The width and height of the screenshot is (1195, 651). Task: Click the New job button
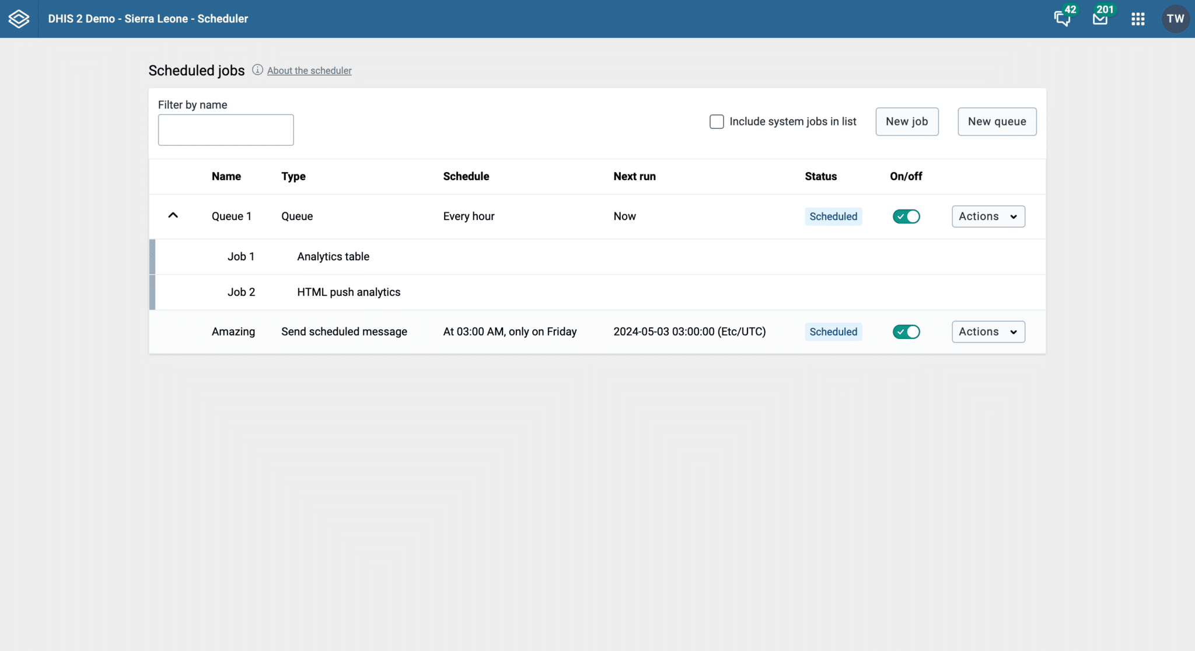[x=907, y=121]
